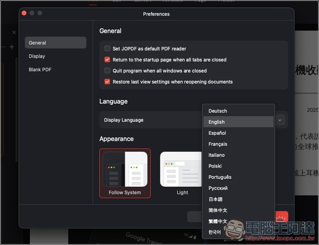319x245 pixels.
Task: Open the Annotate menu
Action: click(173, 1)
